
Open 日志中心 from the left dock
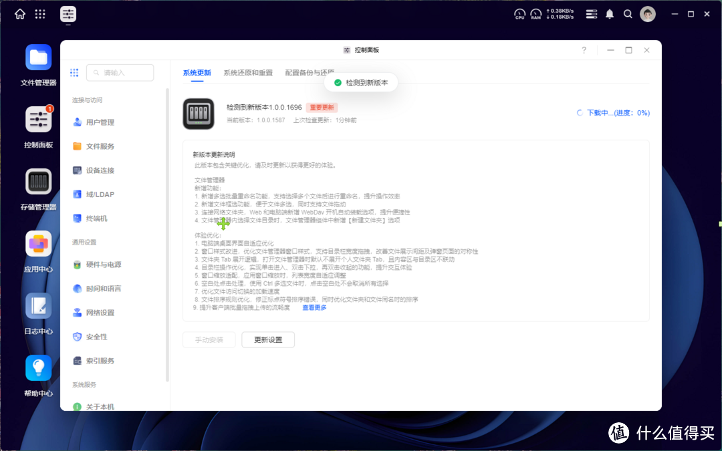38,304
